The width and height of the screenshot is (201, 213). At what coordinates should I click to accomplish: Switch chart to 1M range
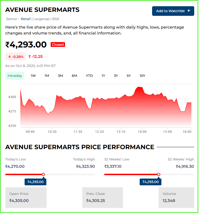coord(47,76)
